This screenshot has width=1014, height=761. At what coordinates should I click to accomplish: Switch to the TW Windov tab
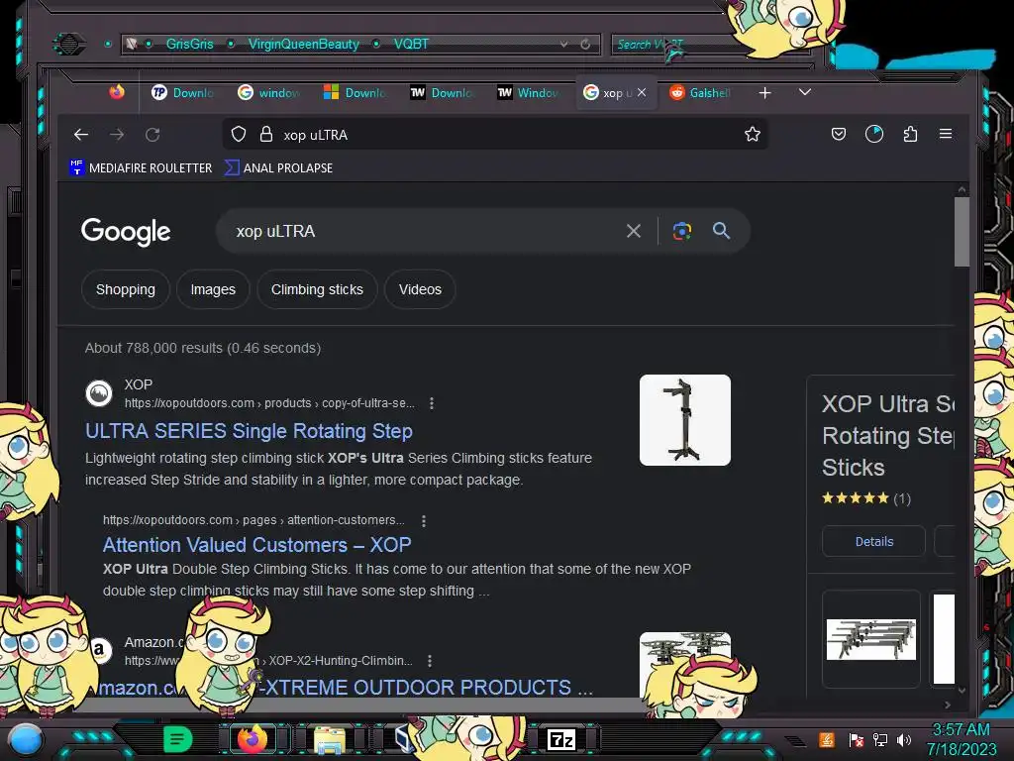pos(528,92)
